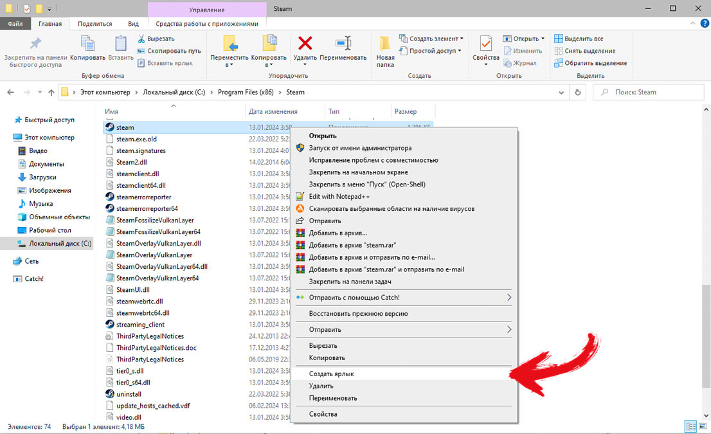Image resolution: width=711 pixels, height=434 pixels.
Task: Click the Refresh button beside address bar
Action: [577, 92]
